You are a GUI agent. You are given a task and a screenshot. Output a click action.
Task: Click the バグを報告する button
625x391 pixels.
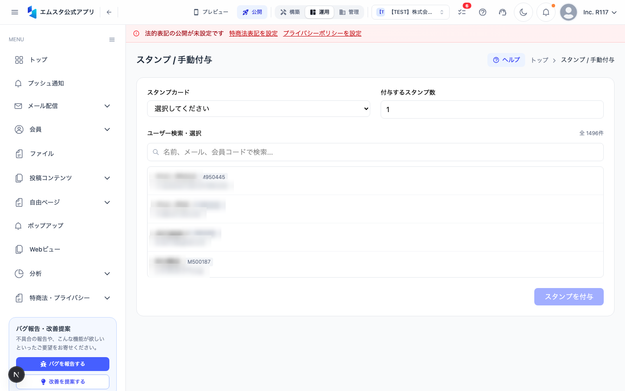(62, 364)
